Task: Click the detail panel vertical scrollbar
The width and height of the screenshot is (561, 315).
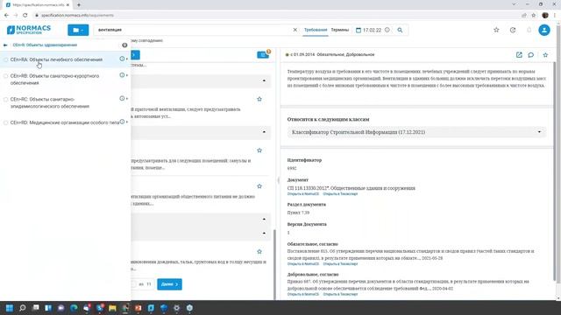Action: coord(555,171)
